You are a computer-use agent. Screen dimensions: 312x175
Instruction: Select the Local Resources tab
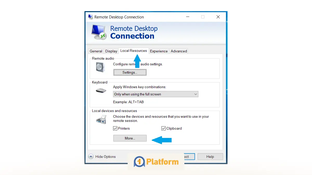click(x=133, y=51)
